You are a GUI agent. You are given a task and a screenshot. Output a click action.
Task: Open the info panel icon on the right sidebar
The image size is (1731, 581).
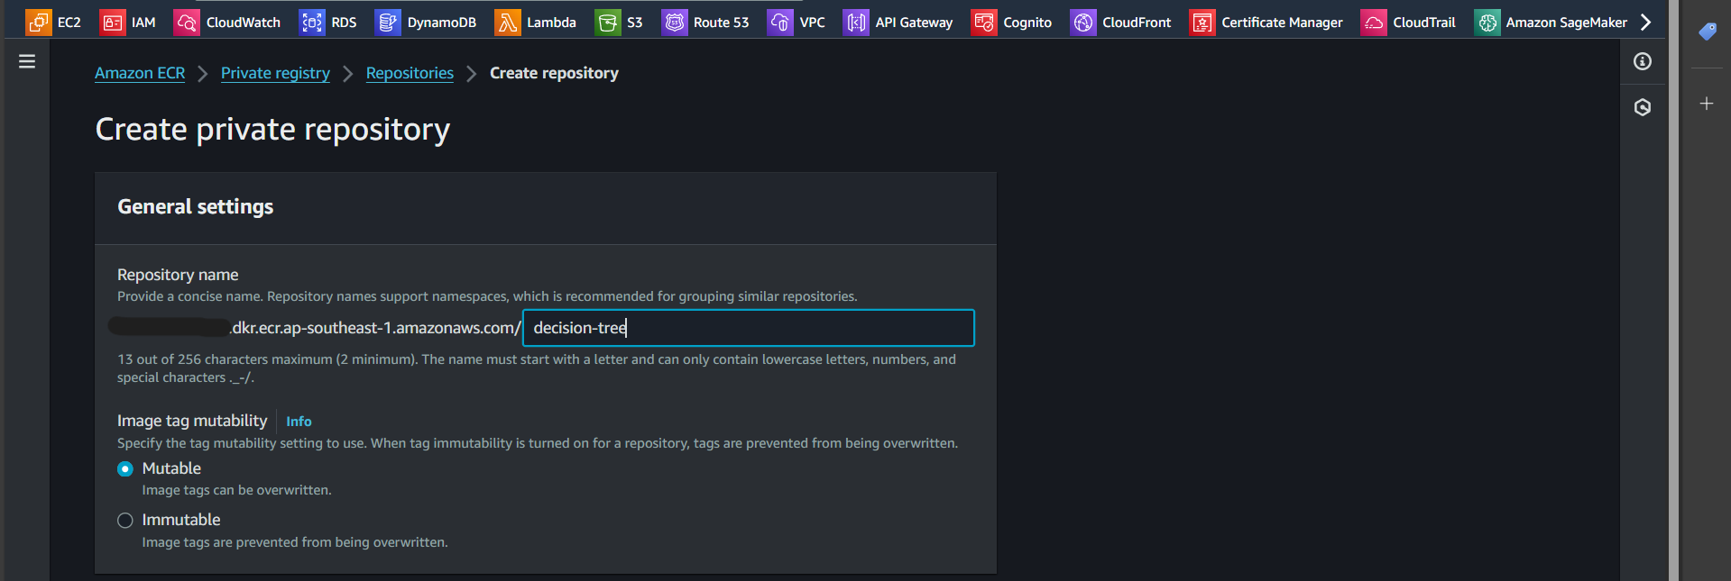(1642, 62)
